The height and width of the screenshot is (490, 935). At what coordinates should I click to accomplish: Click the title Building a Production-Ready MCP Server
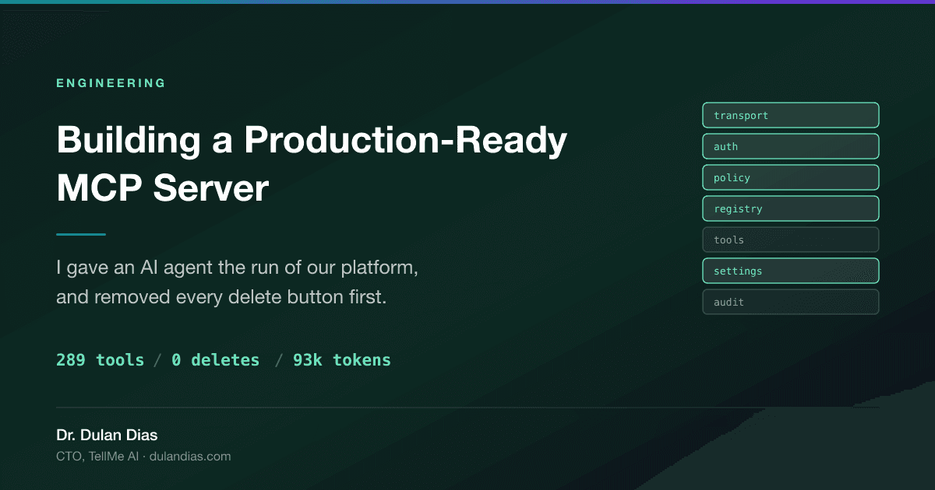point(312,164)
